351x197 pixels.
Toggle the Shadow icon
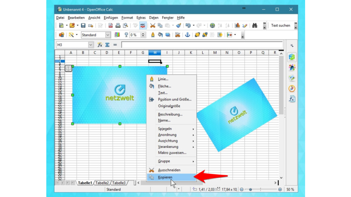click(168, 35)
